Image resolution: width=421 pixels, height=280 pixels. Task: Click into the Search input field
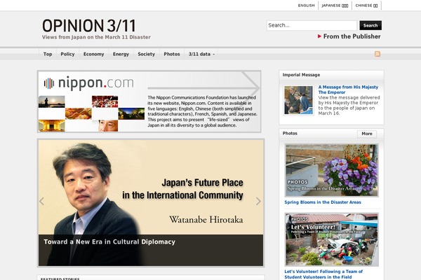(312, 25)
